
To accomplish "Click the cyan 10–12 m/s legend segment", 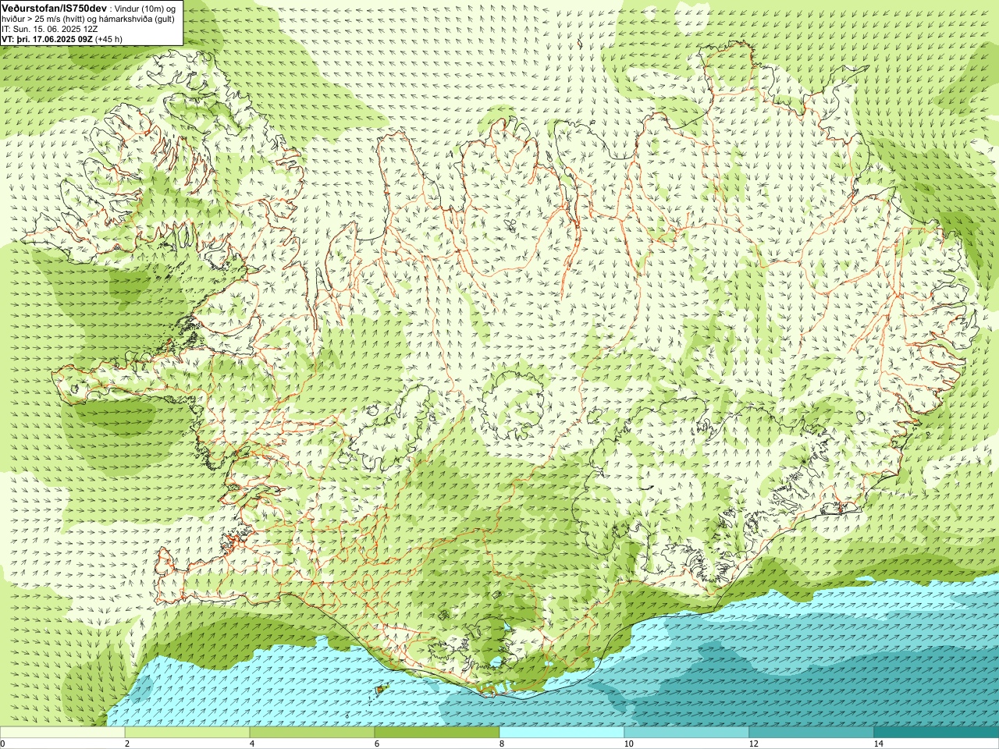I will click(x=687, y=733).
